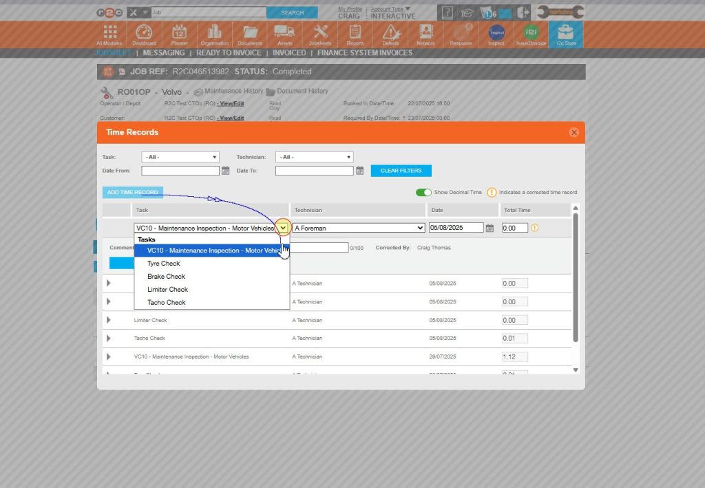The height and width of the screenshot is (488, 705).
Task: Select Tacho Check from task list
Action: 212,302
